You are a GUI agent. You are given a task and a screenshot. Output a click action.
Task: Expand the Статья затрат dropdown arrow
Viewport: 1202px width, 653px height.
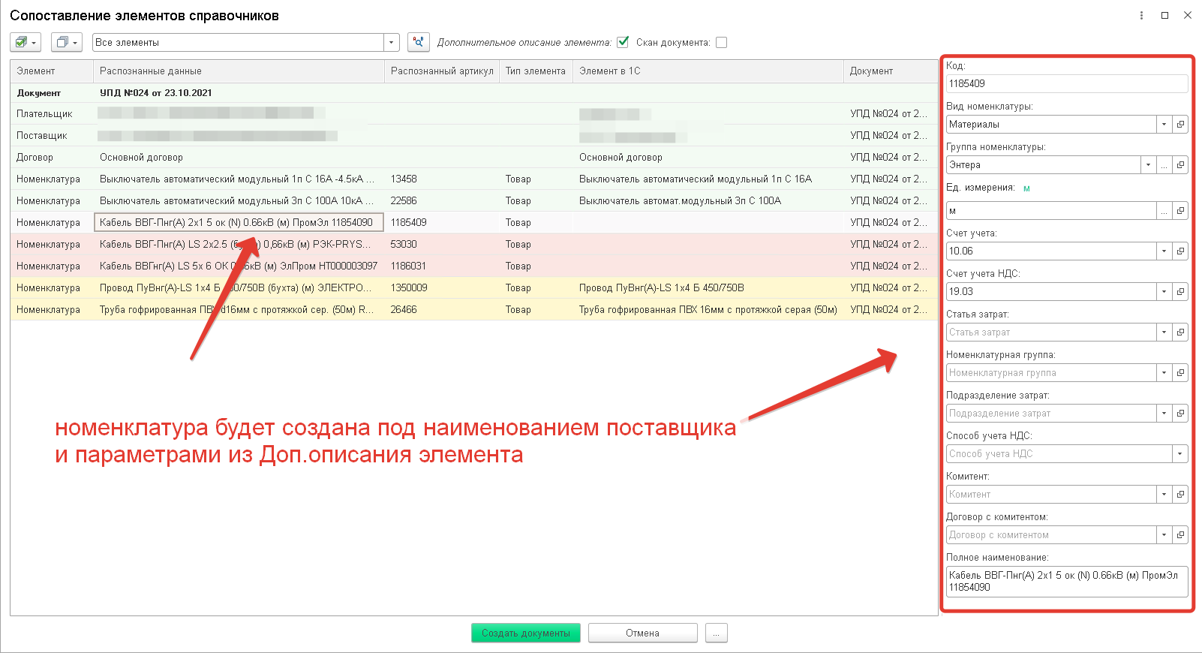pos(1164,333)
